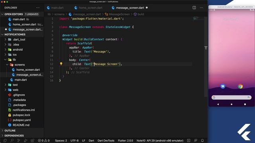Open main.dart under the lib folder
This screenshot has height=143, width=255.
tap(20, 80)
